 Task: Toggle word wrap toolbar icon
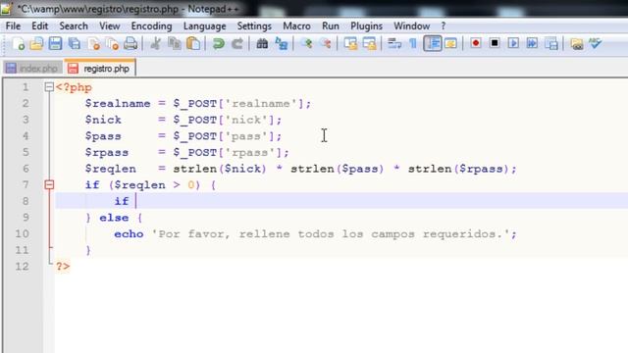coord(394,43)
